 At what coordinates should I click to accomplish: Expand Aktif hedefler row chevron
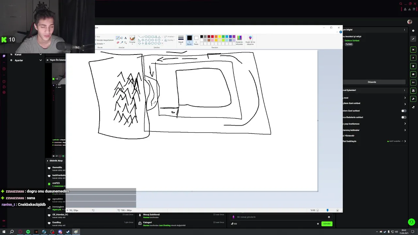405,141
